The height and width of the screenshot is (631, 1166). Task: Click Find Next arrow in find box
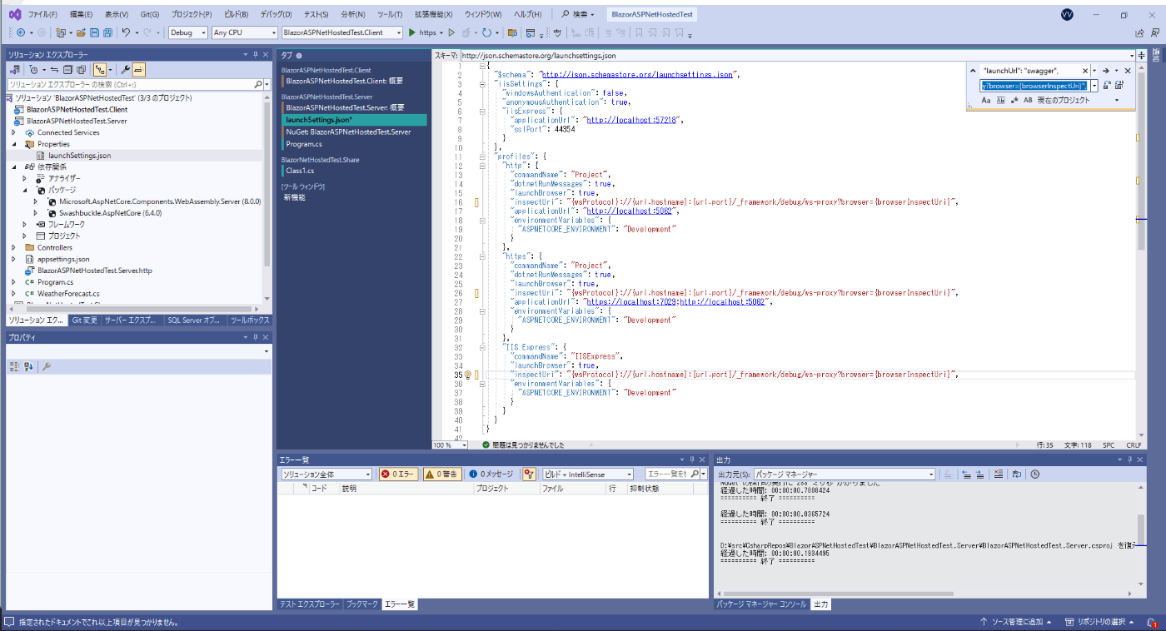point(1106,71)
